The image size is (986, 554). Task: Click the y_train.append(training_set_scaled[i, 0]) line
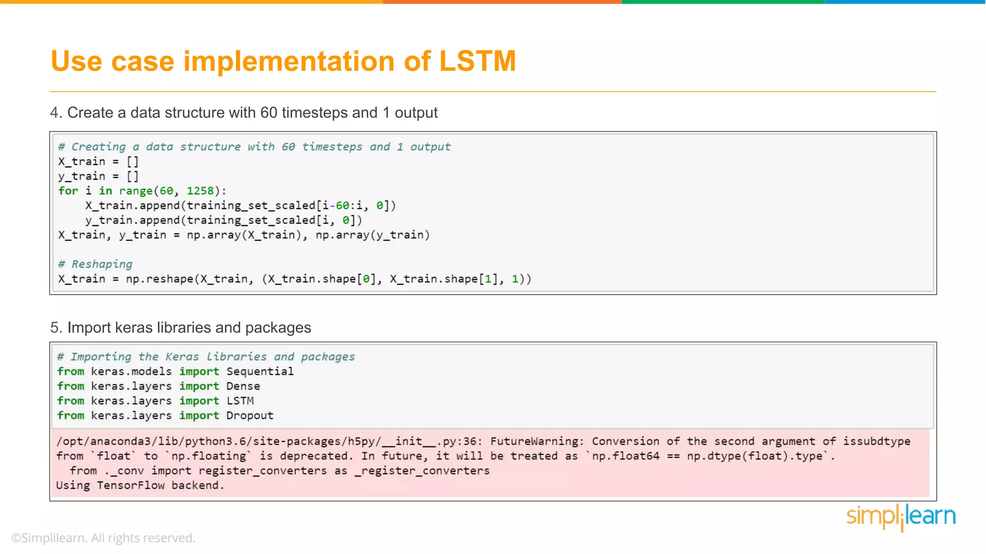[224, 220]
